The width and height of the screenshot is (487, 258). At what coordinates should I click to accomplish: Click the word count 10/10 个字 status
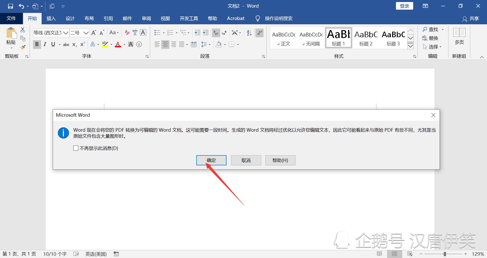click(55, 254)
